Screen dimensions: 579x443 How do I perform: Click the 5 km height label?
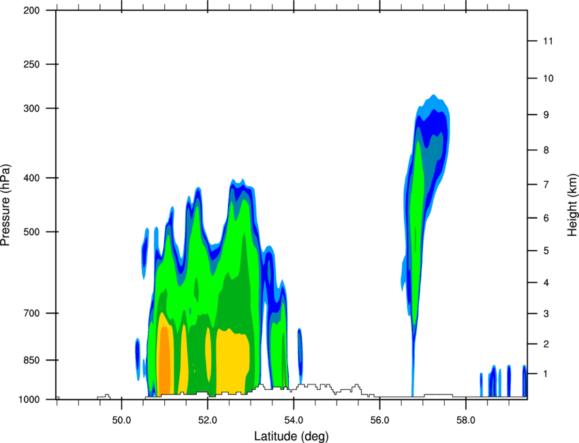[546, 251]
